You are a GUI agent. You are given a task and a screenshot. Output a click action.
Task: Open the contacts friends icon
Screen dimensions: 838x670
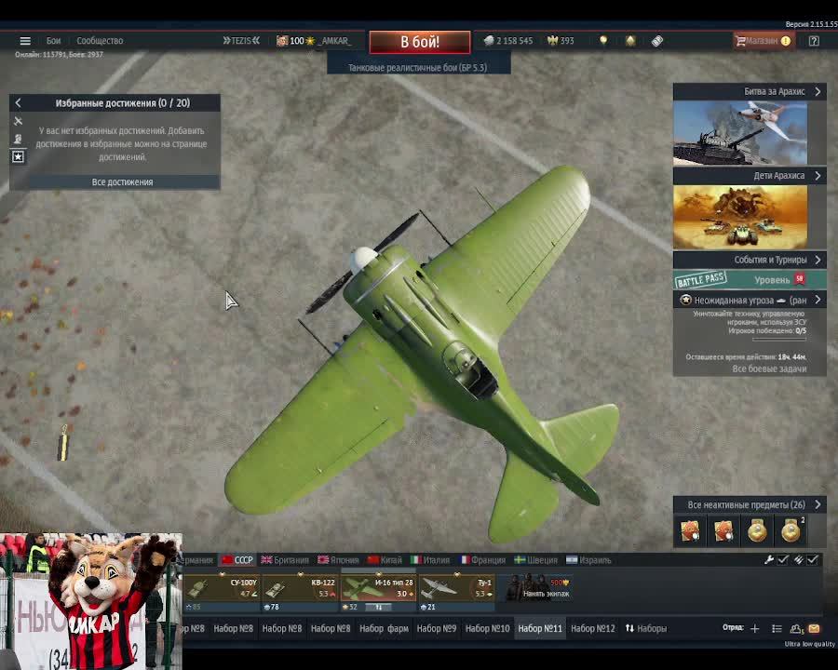point(797,628)
